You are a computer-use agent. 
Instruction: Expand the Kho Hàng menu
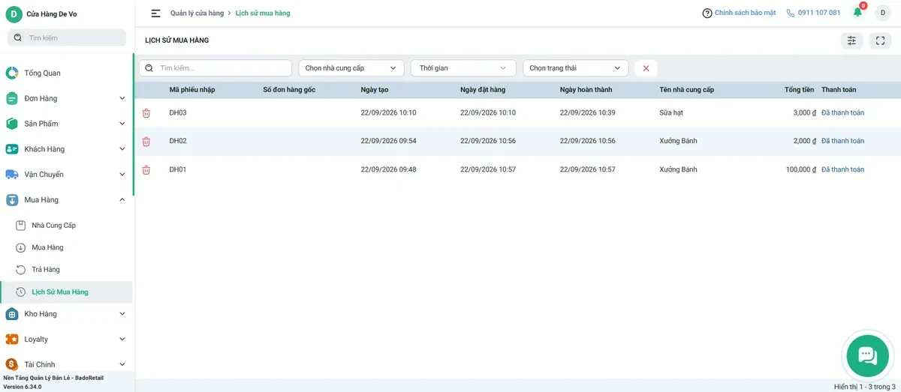click(x=66, y=314)
